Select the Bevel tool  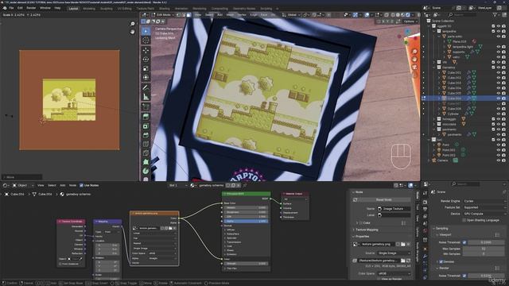pyautogui.click(x=146, y=135)
